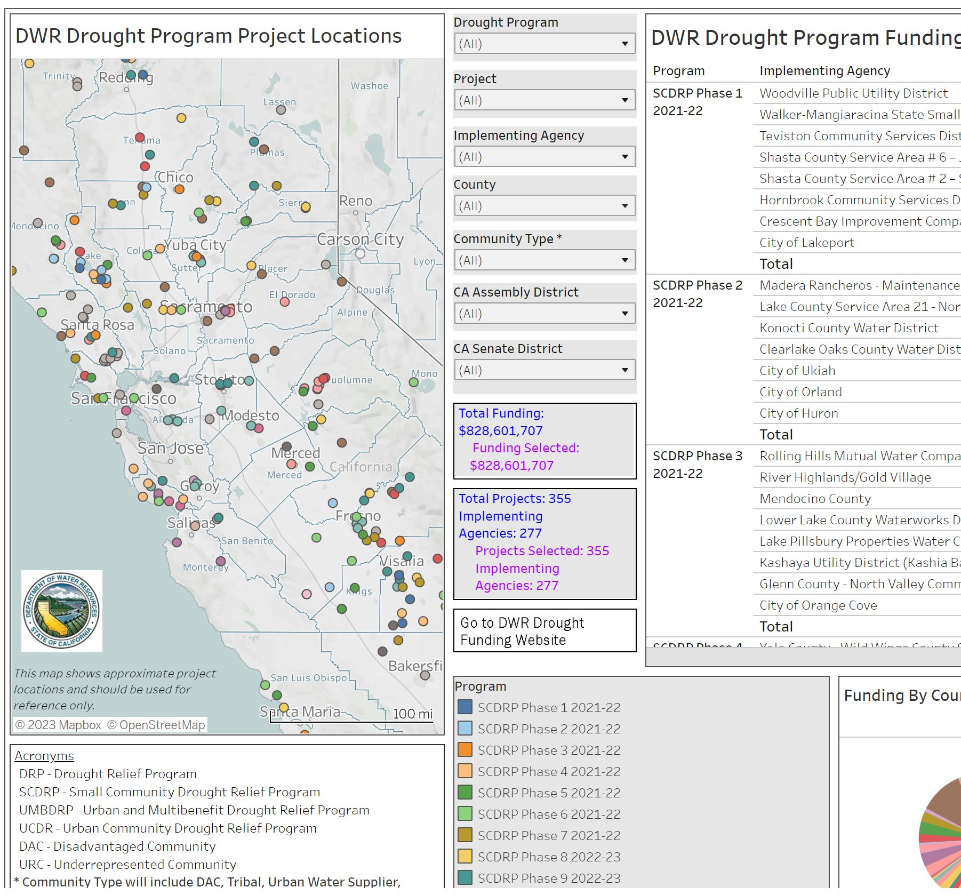Click the gray marker above the Mendocino label

coord(38,222)
